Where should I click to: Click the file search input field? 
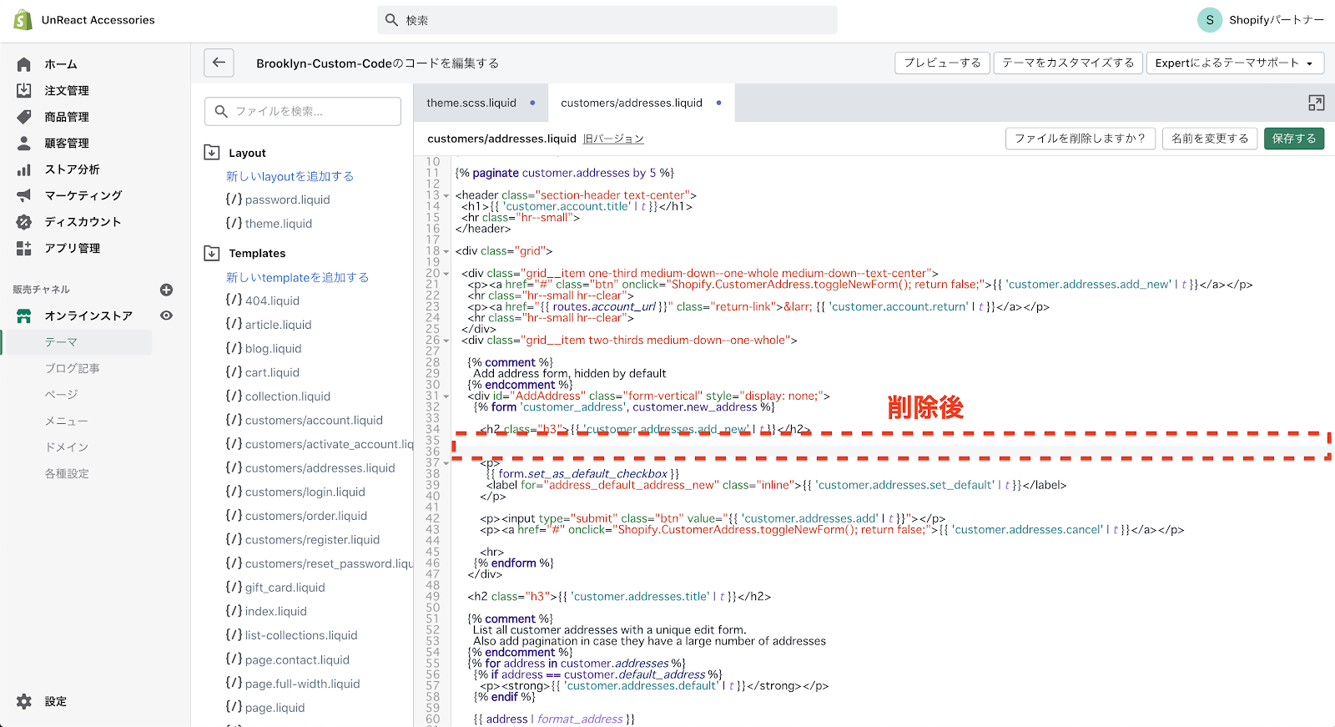[x=303, y=111]
